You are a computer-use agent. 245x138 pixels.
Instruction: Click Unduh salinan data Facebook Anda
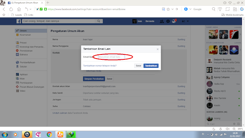(x=70, y=113)
